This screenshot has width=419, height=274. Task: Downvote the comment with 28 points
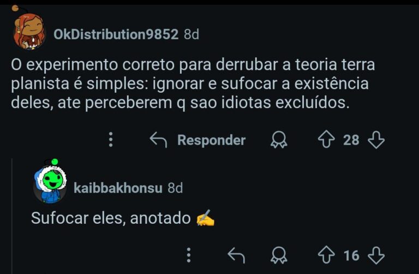pyautogui.click(x=376, y=140)
